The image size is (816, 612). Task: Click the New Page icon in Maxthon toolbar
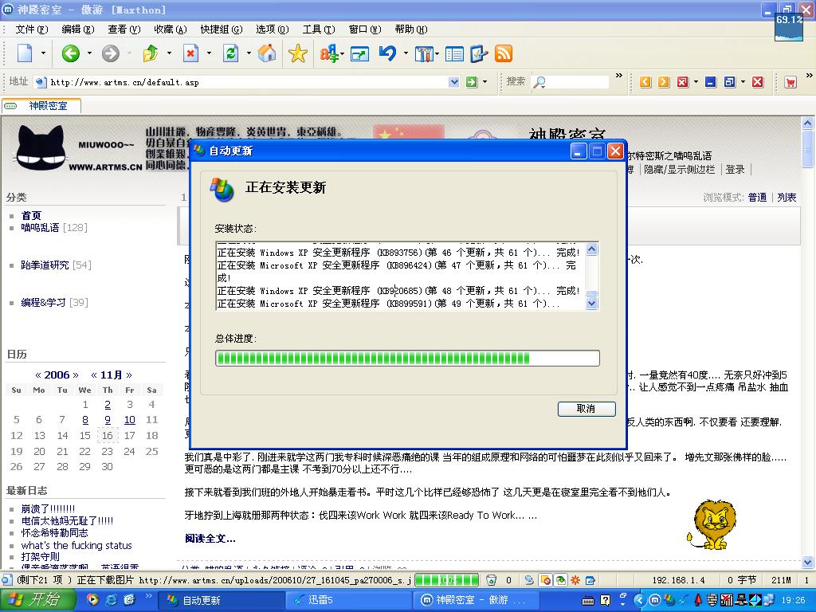pyautogui.click(x=25, y=53)
